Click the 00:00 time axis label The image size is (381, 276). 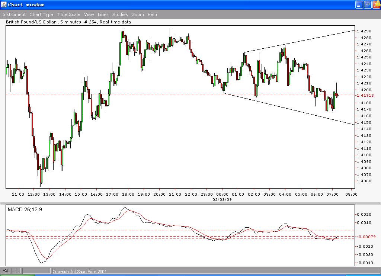coord(222,195)
